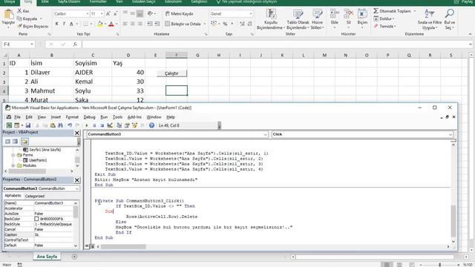Open Project Explorer icon in VBA toolbar

point(119,125)
